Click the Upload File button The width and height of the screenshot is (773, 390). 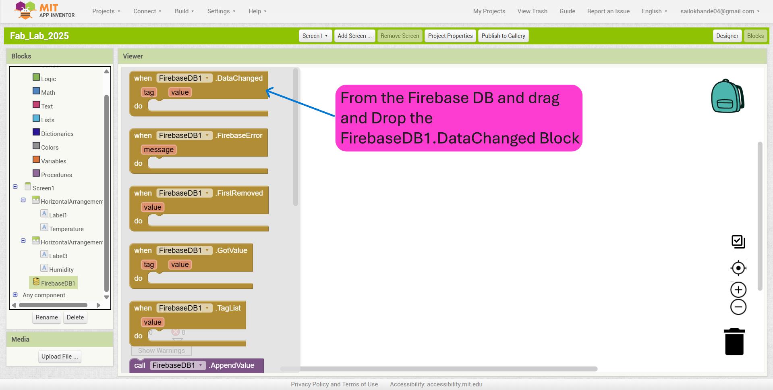(60, 357)
